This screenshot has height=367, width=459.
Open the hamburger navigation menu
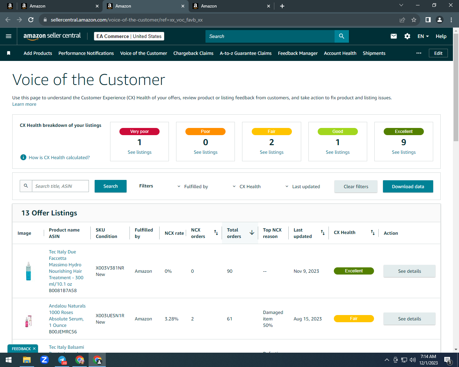(x=9, y=36)
